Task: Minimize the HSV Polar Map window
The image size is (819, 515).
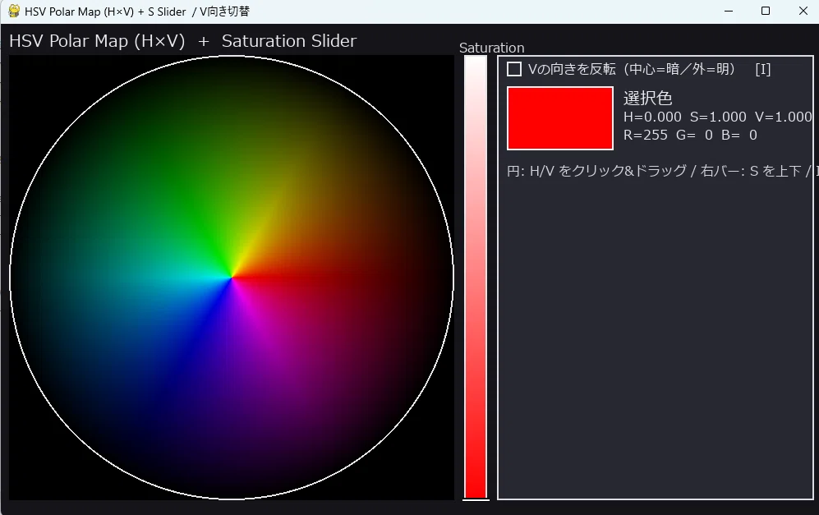Action: point(729,11)
